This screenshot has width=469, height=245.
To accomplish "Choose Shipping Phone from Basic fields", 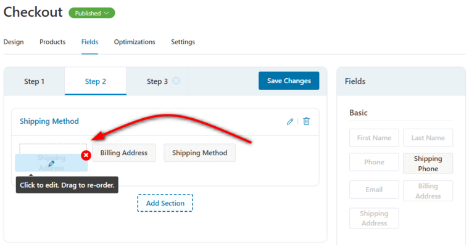I will pos(428,164).
